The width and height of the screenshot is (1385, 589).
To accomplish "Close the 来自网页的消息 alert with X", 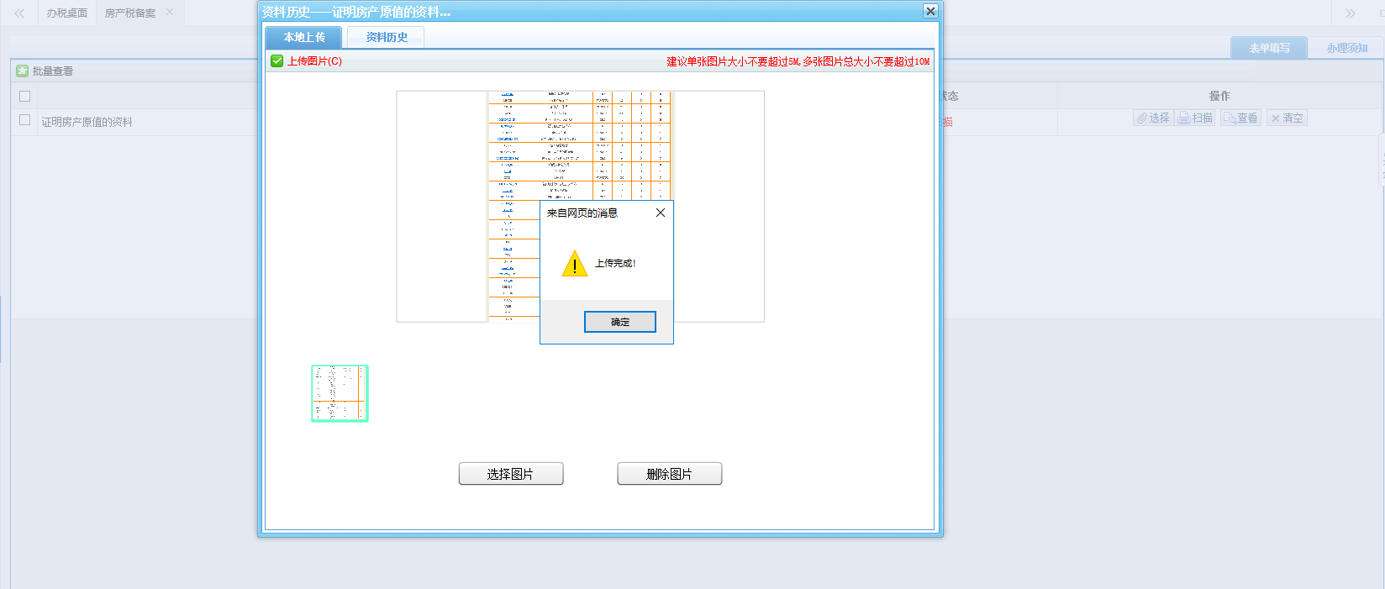I will (660, 213).
